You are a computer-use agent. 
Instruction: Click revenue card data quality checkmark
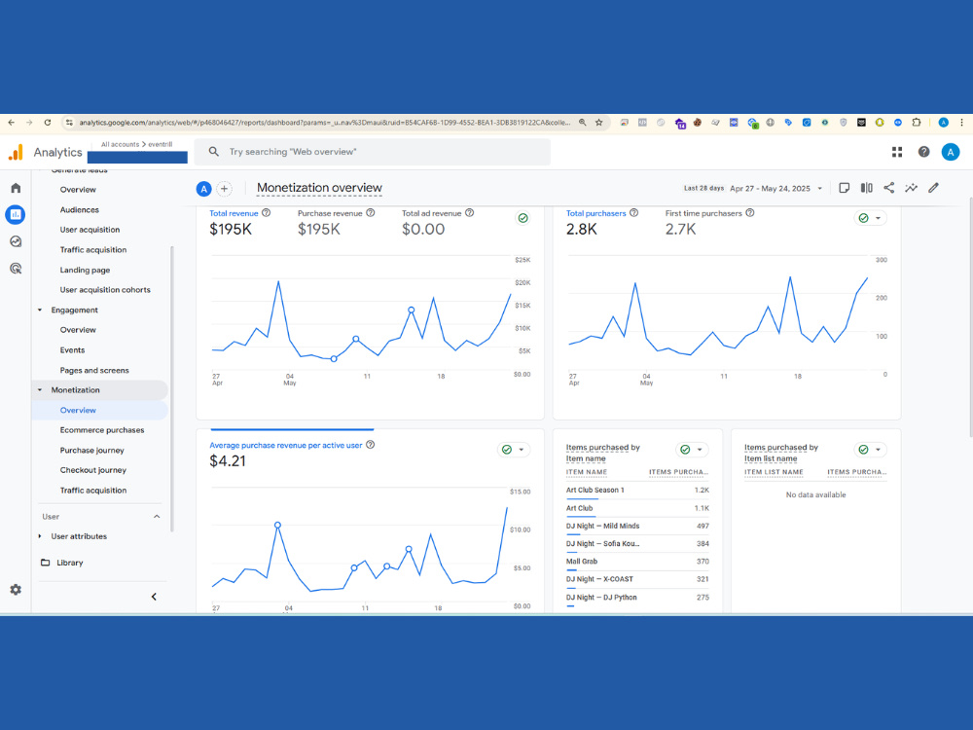(523, 218)
